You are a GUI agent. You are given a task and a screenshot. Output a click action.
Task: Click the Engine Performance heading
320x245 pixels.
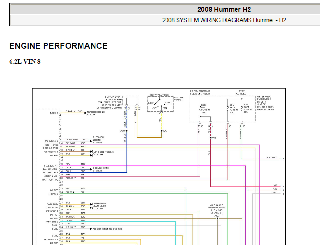[x=59, y=46]
